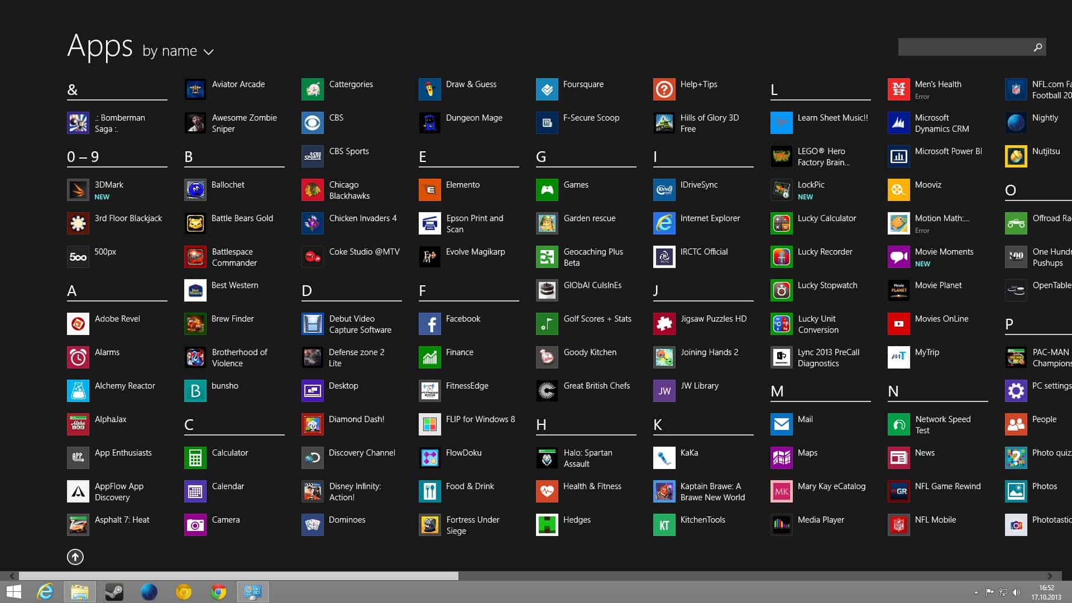The image size is (1072, 603).
Task: Launch the Foursquare app icon
Action: pos(547,89)
